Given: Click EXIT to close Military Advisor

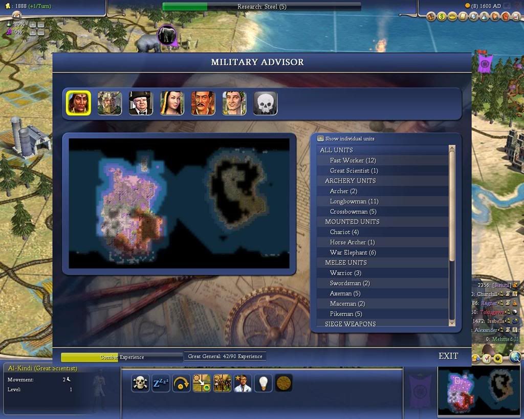Looking at the screenshot, I should (x=448, y=356).
